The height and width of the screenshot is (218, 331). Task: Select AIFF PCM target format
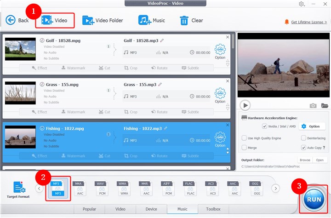[x=168, y=189]
